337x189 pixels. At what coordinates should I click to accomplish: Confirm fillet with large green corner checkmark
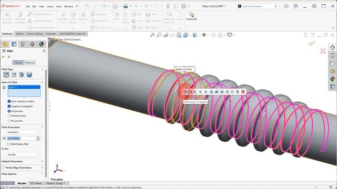tap(311, 43)
